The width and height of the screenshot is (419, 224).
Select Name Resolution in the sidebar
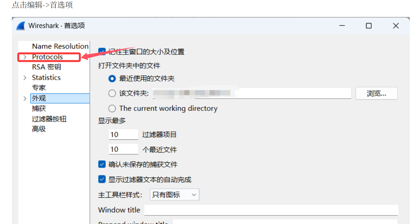click(x=60, y=46)
